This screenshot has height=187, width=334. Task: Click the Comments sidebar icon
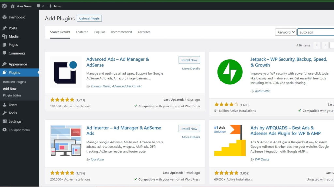tap(5, 53)
